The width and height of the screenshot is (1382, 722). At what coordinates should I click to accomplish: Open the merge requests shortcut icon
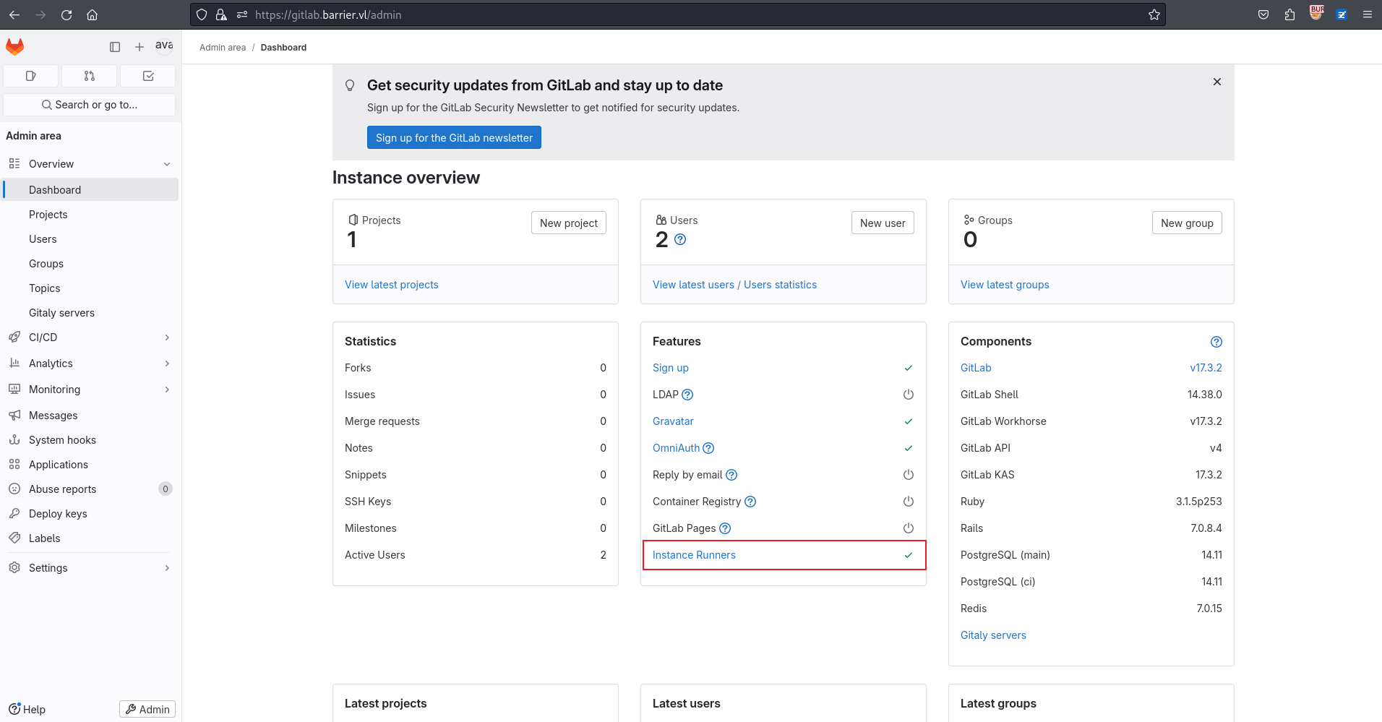[90, 76]
